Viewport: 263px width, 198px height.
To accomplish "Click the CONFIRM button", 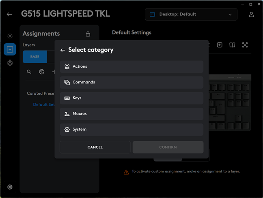I will coord(168,147).
